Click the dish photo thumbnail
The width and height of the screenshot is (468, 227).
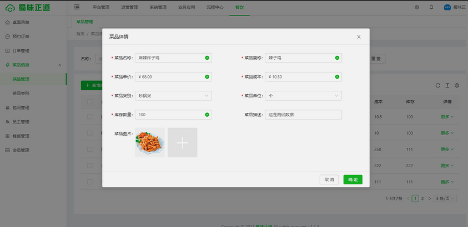point(150,142)
